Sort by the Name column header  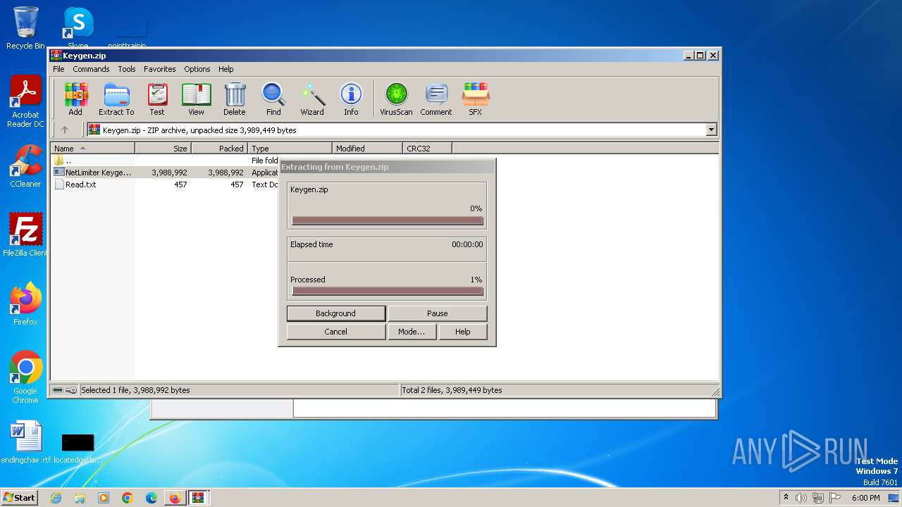click(92, 149)
